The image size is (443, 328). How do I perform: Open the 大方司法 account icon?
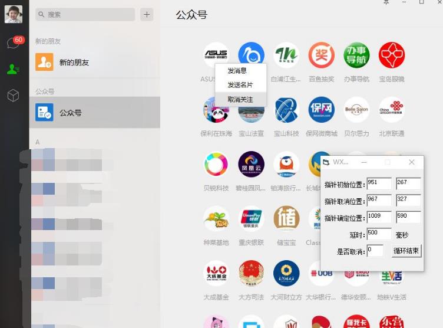pyautogui.click(x=251, y=273)
